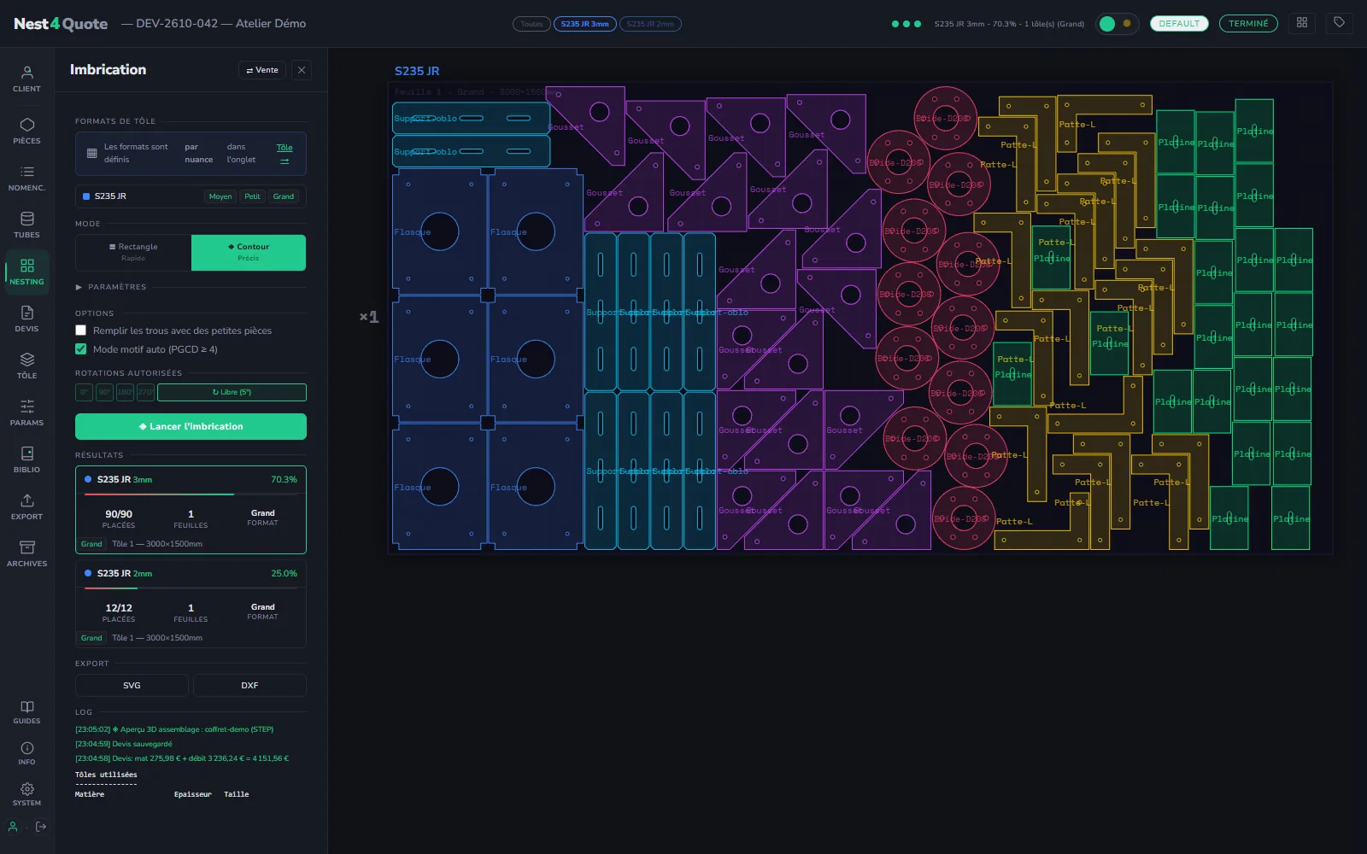Screen dimensions: 1367x854
Task: Open the Archives section
Action: [26, 553]
